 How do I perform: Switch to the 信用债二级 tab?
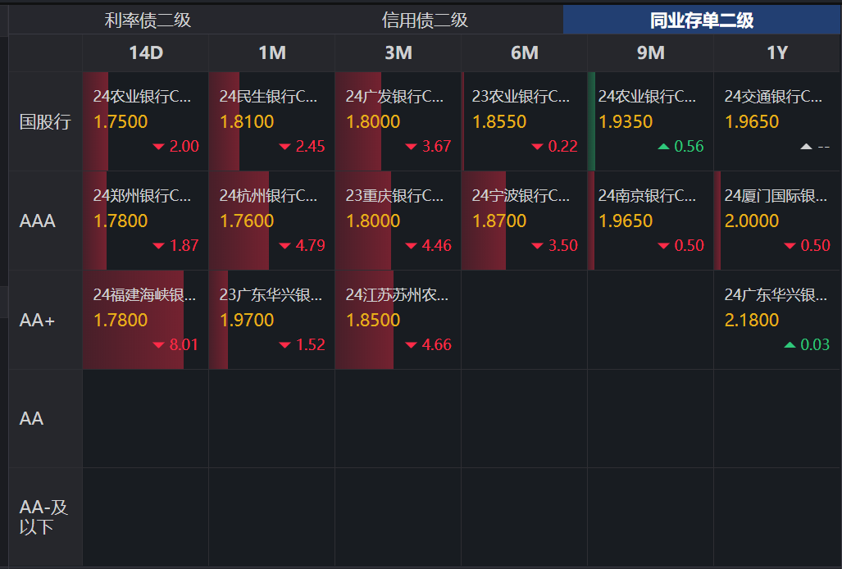[425, 20]
